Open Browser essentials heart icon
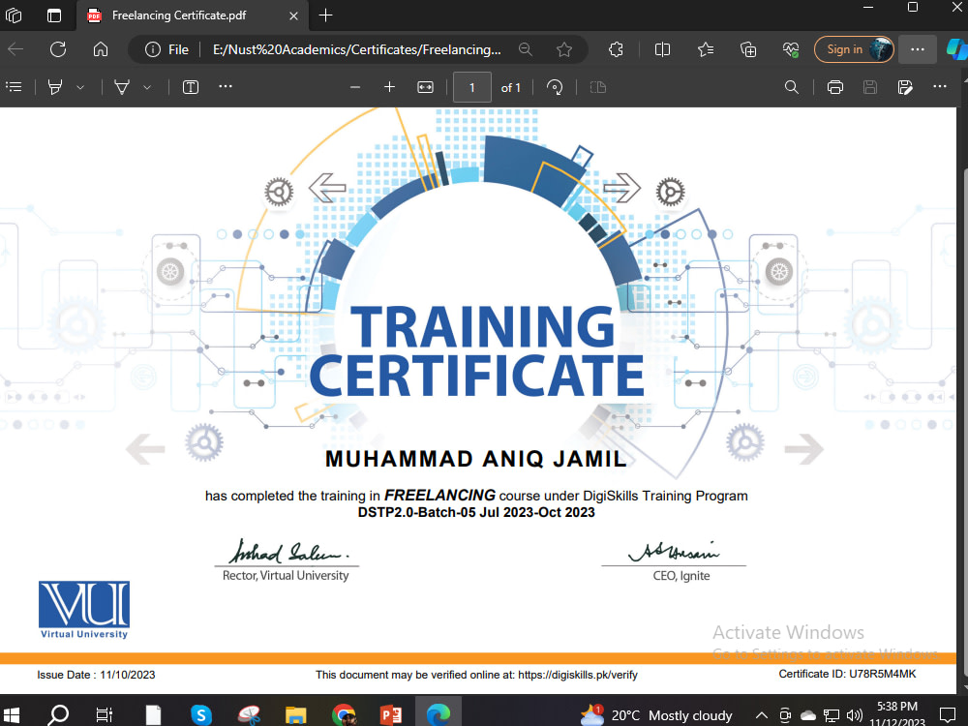Viewport: 968px width, 726px height. point(791,49)
